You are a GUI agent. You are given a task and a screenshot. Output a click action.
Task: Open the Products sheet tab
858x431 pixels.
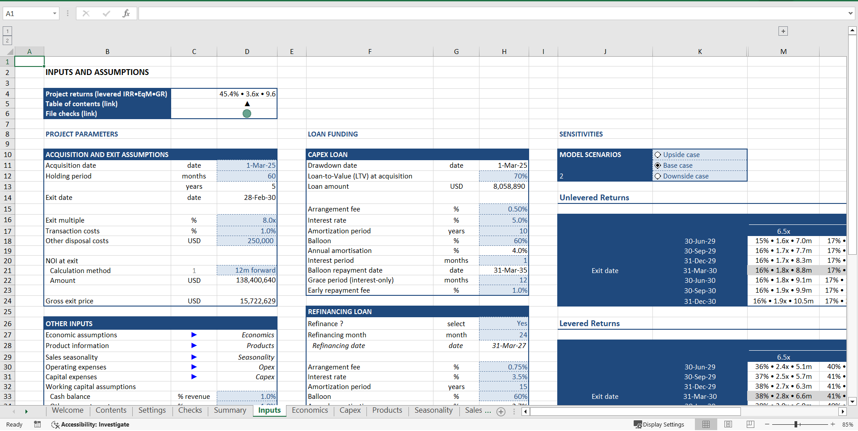coord(387,410)
